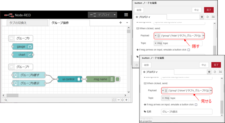
Task: Zoom in the canvas with plus icon
Action: coord(126,100)
